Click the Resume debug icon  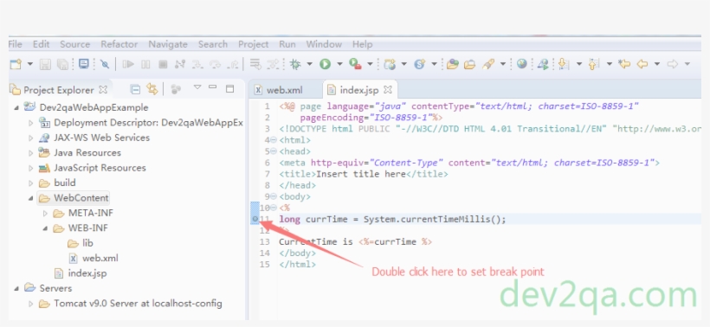click(x=128, y=64)
